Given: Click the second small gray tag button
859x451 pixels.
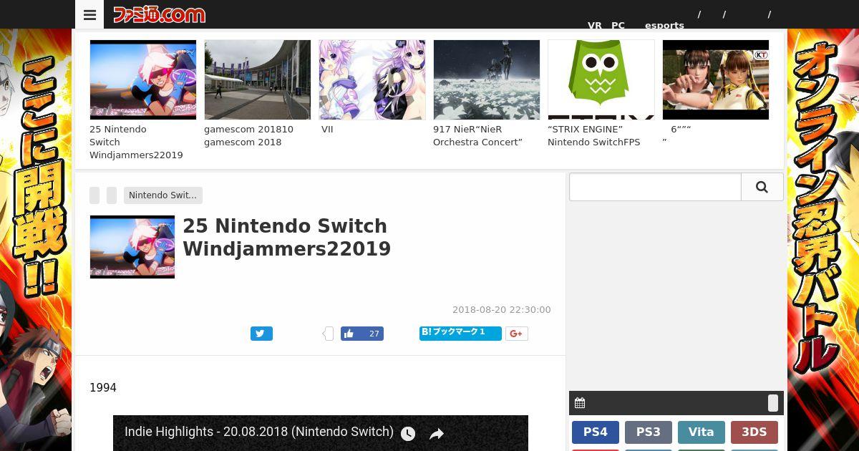Looking at the screenshot, I should pyautogui.click(x=112, y=195).
